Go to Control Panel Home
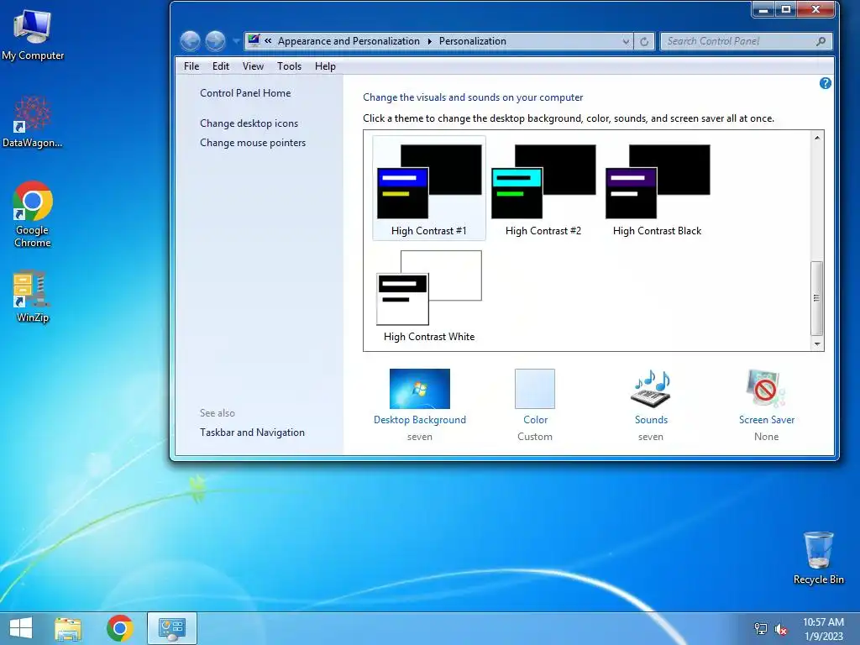Screen dimensions: 860x645 245,93
